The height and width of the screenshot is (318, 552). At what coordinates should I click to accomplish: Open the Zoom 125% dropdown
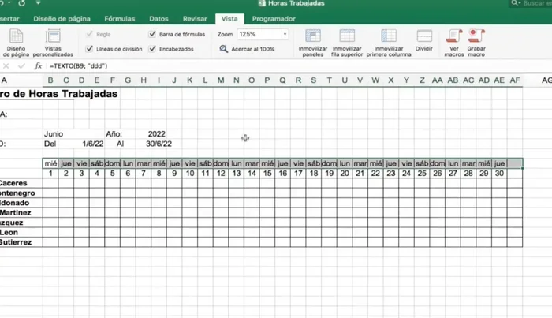pos(285,35)
